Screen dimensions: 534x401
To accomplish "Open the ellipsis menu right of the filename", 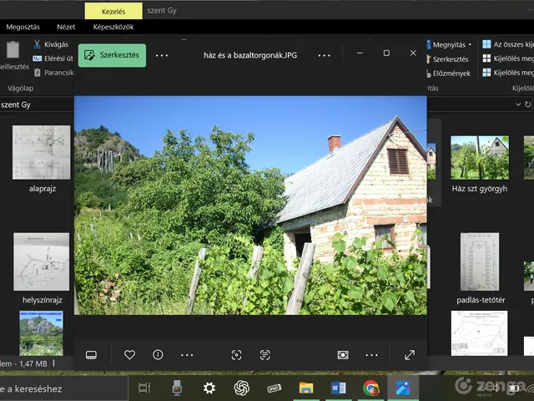I will pyautogui.click(x=324, y=55).
